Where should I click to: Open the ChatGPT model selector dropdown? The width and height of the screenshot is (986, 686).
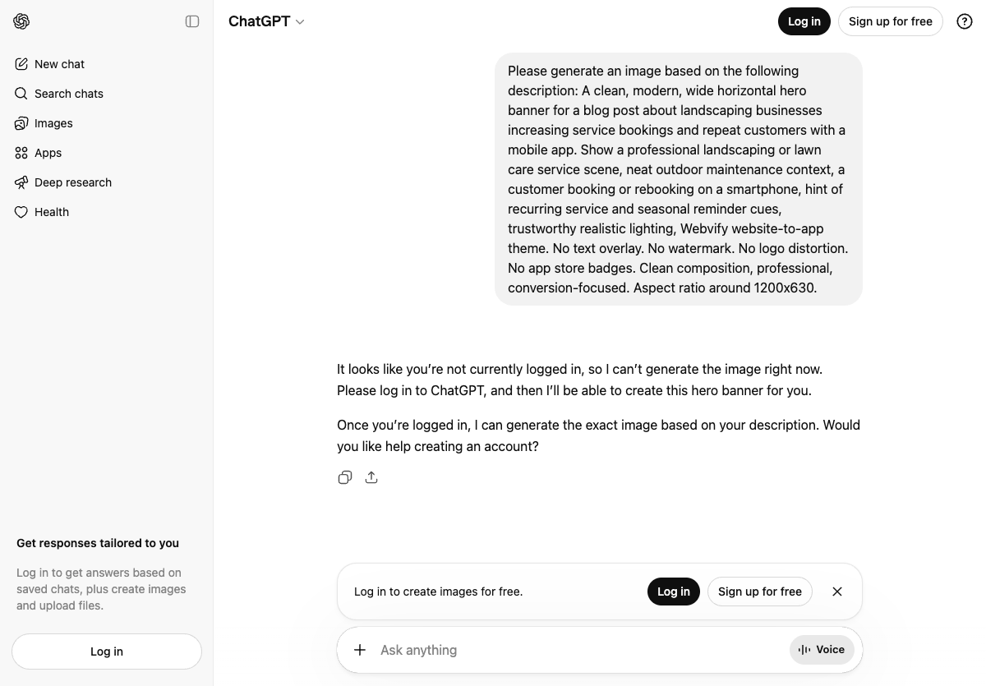[266, 21]
